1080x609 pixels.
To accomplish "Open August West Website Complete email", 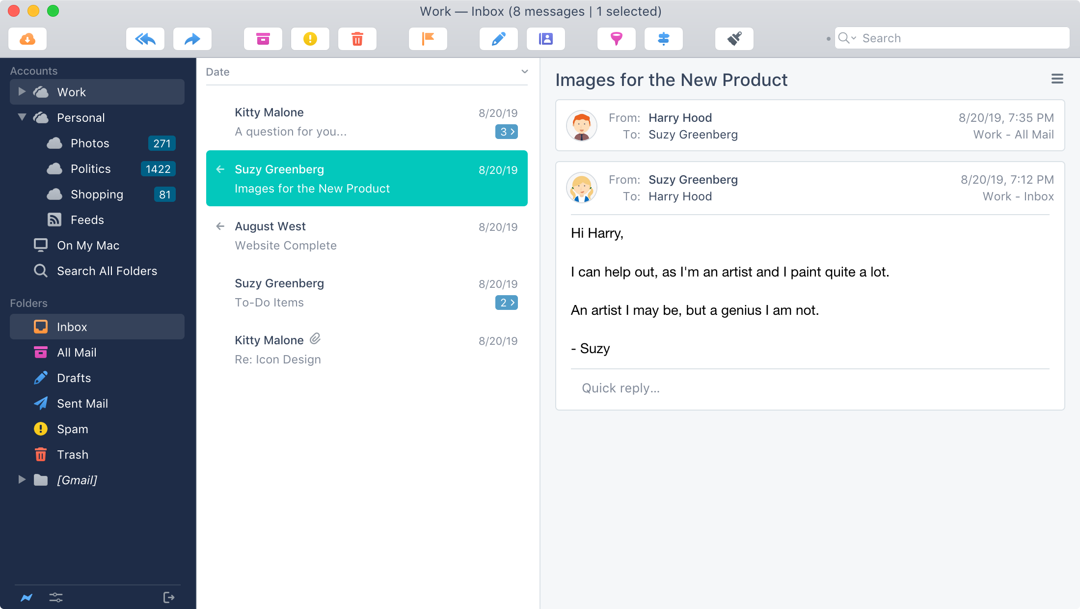I will click(367, 236).
